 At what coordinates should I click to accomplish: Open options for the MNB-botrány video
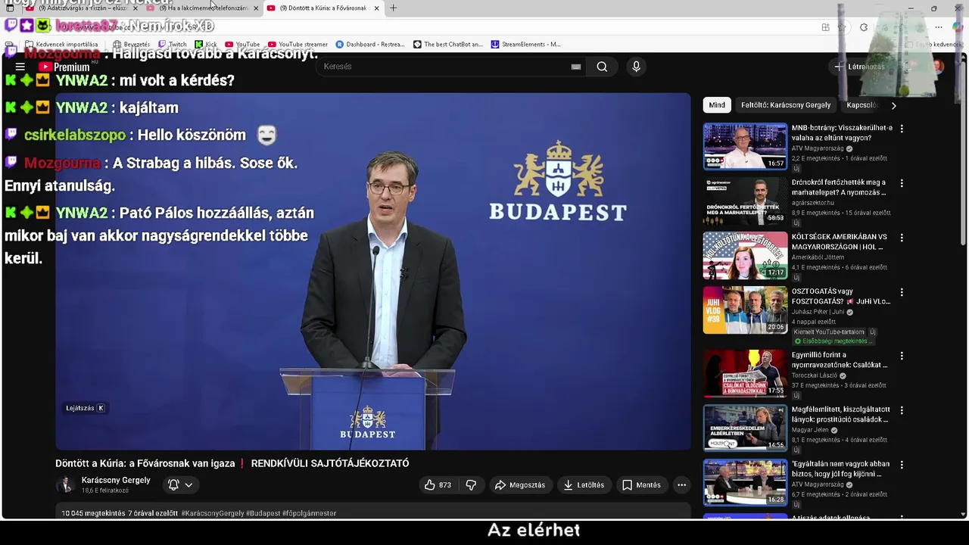tap(901, 129)
